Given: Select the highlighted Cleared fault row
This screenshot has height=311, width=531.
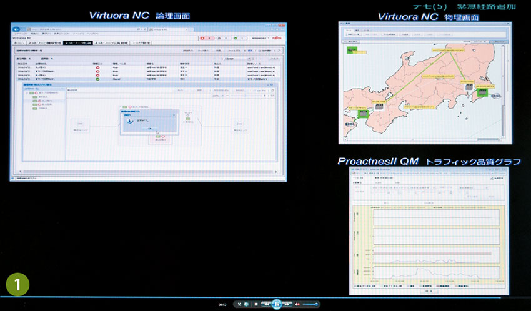Looking at the screenshot, I should click(x=149, y=79).
